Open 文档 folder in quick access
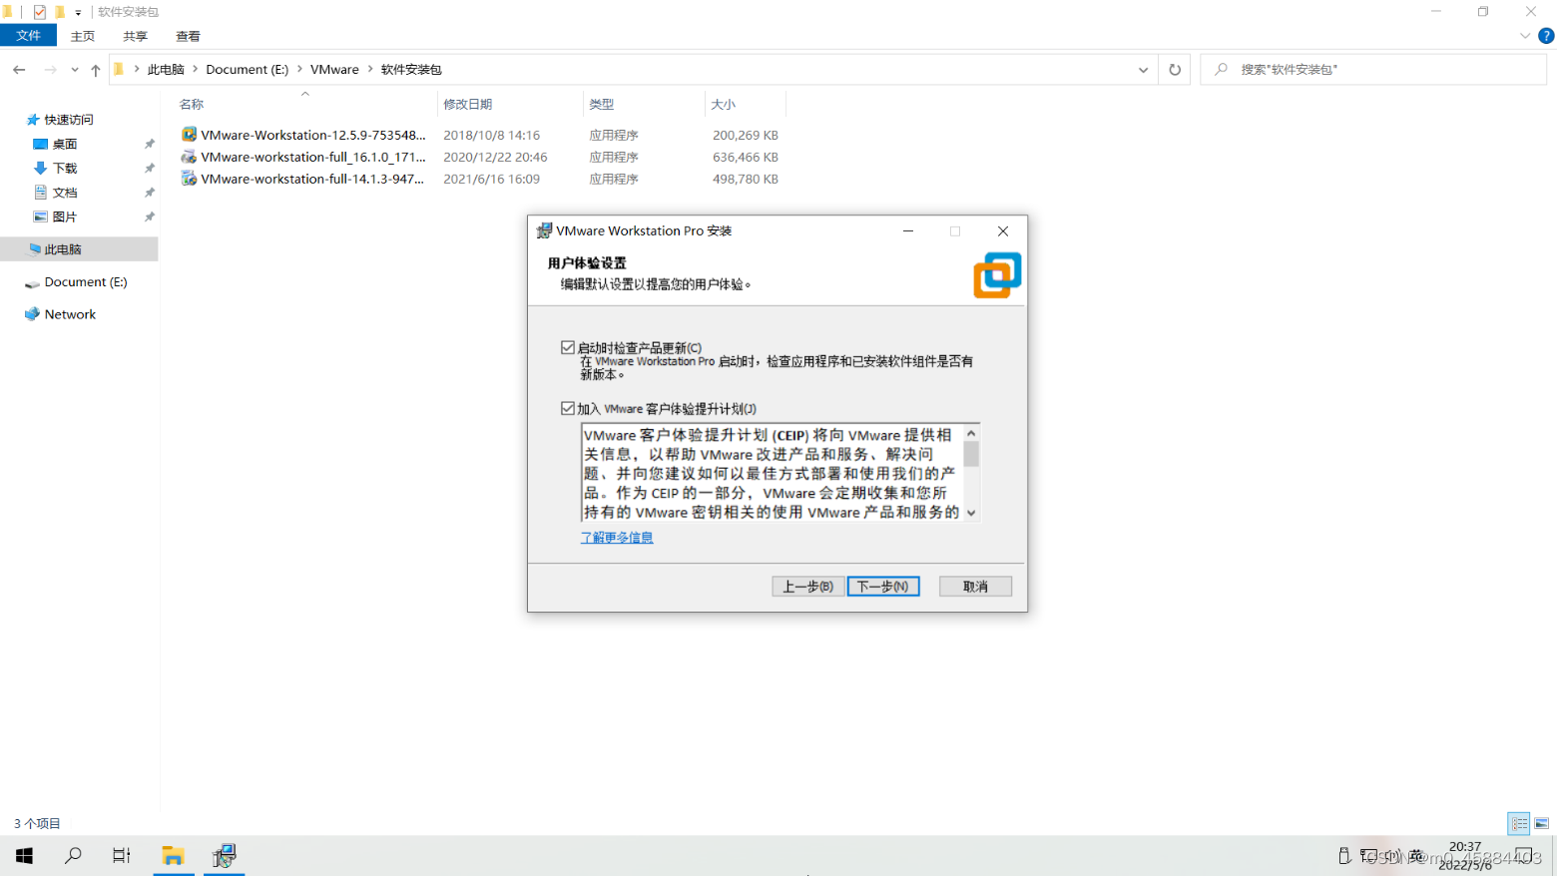 (65, 193)
